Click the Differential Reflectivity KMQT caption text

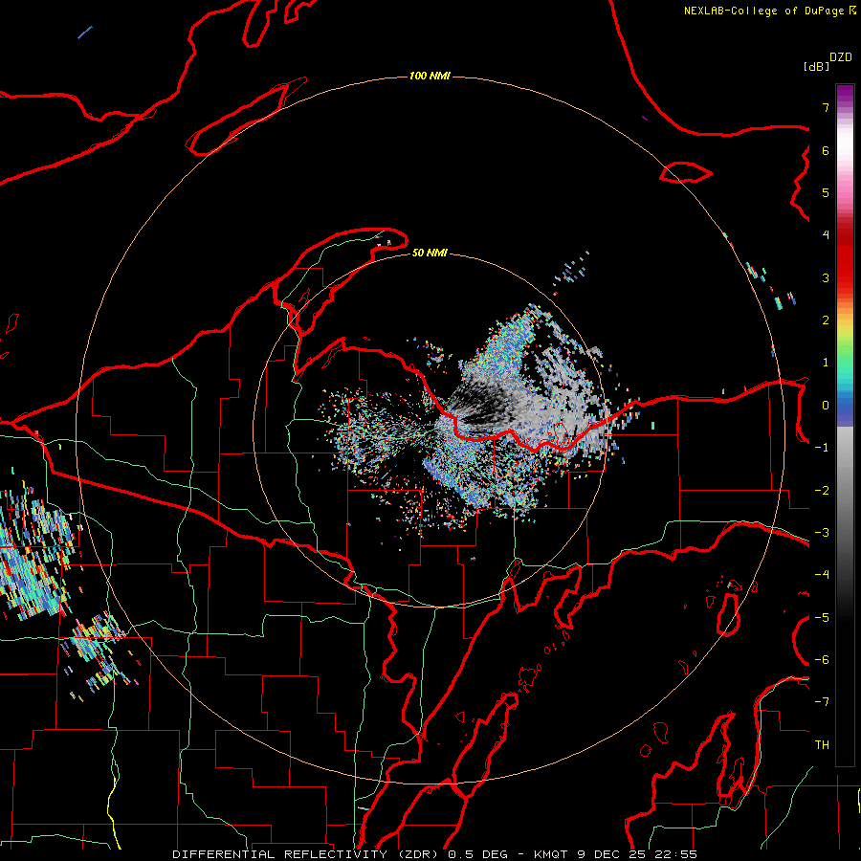point(435,854)
